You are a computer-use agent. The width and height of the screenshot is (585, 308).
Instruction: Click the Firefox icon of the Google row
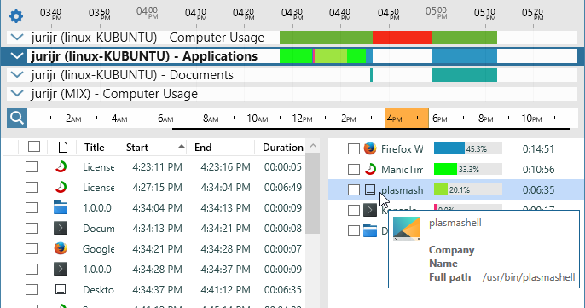[61, 248]
